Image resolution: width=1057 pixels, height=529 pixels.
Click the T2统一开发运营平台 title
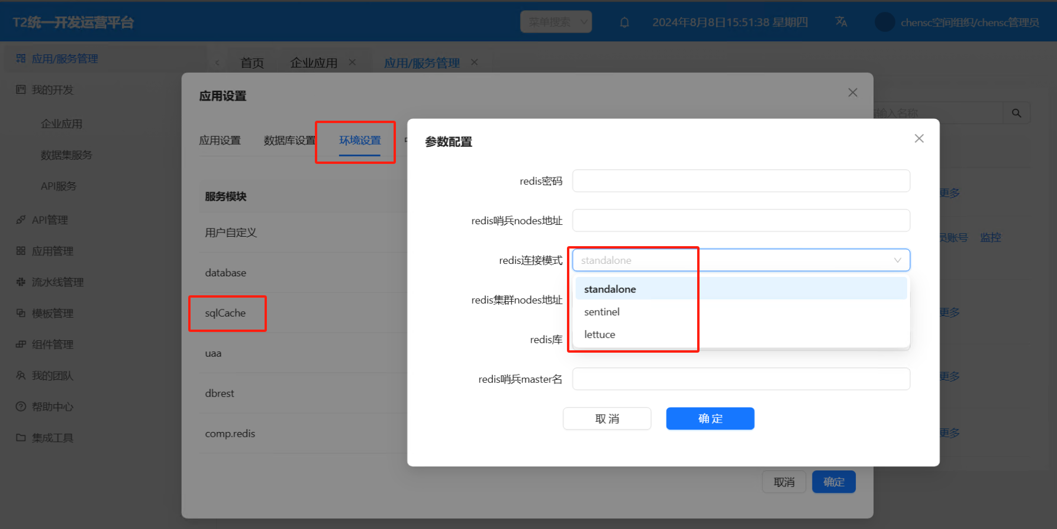[x=73, y=22]
